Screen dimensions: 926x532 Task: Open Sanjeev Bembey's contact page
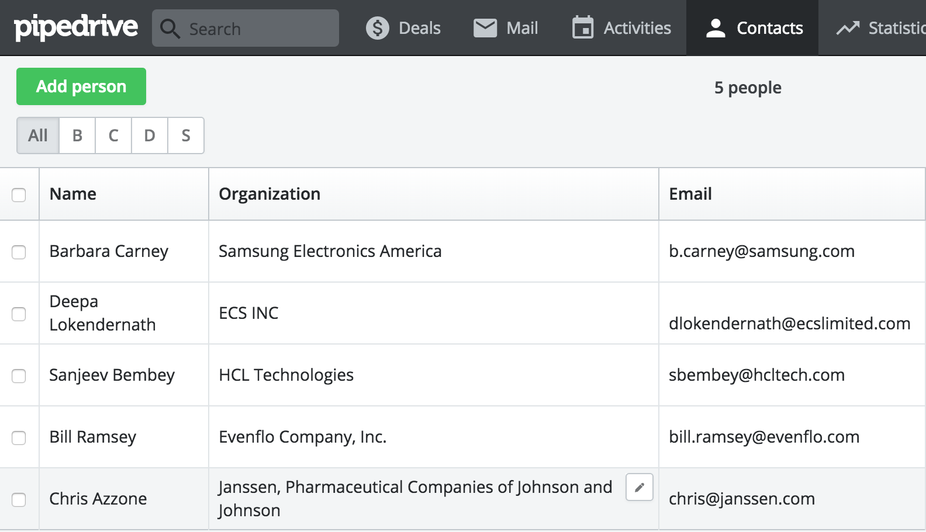click(112, 375)
